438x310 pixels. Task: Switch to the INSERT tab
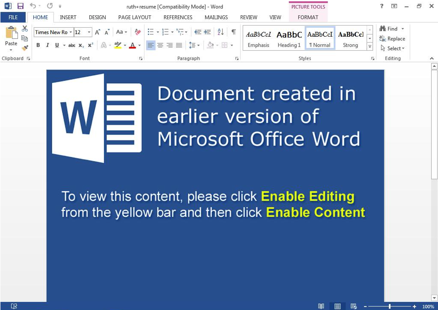tap(68, 17)
